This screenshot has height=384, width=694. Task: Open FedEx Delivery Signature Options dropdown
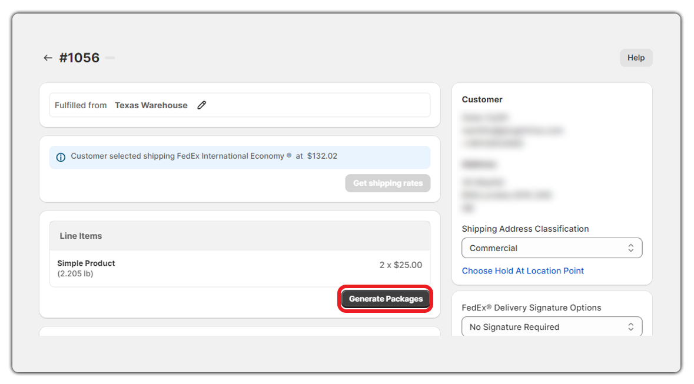552,326
